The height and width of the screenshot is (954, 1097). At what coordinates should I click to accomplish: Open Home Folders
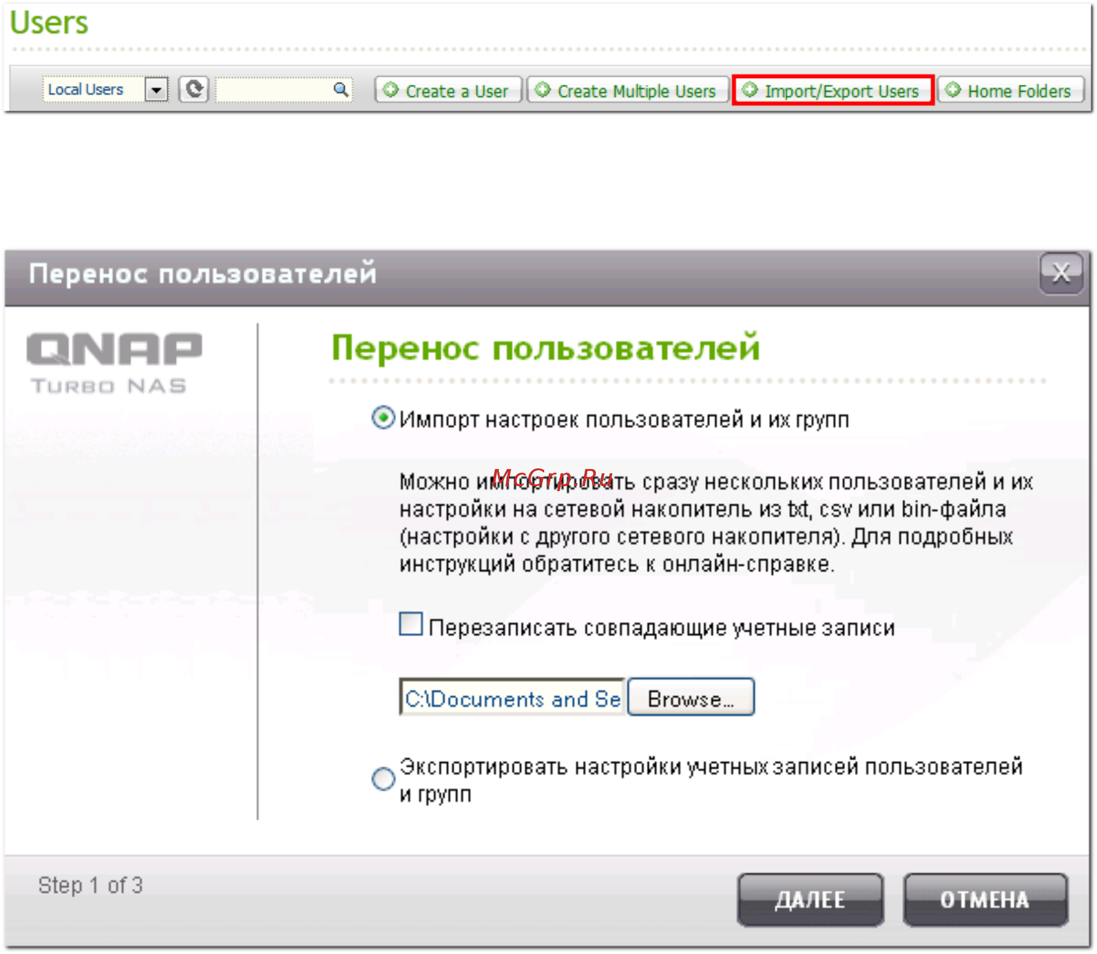point(1011,90)
